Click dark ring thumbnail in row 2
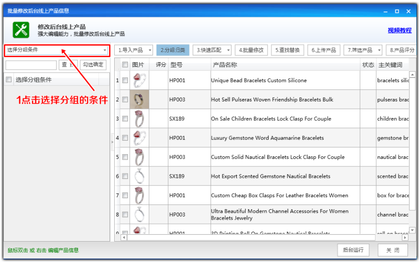Image resolution: width=419 pixels, height=262 pixels. 139,99
